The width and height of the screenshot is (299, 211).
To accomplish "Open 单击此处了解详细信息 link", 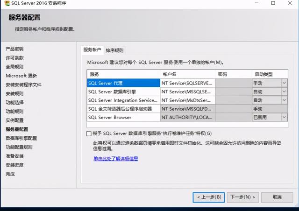I will [x=116, y=158].
